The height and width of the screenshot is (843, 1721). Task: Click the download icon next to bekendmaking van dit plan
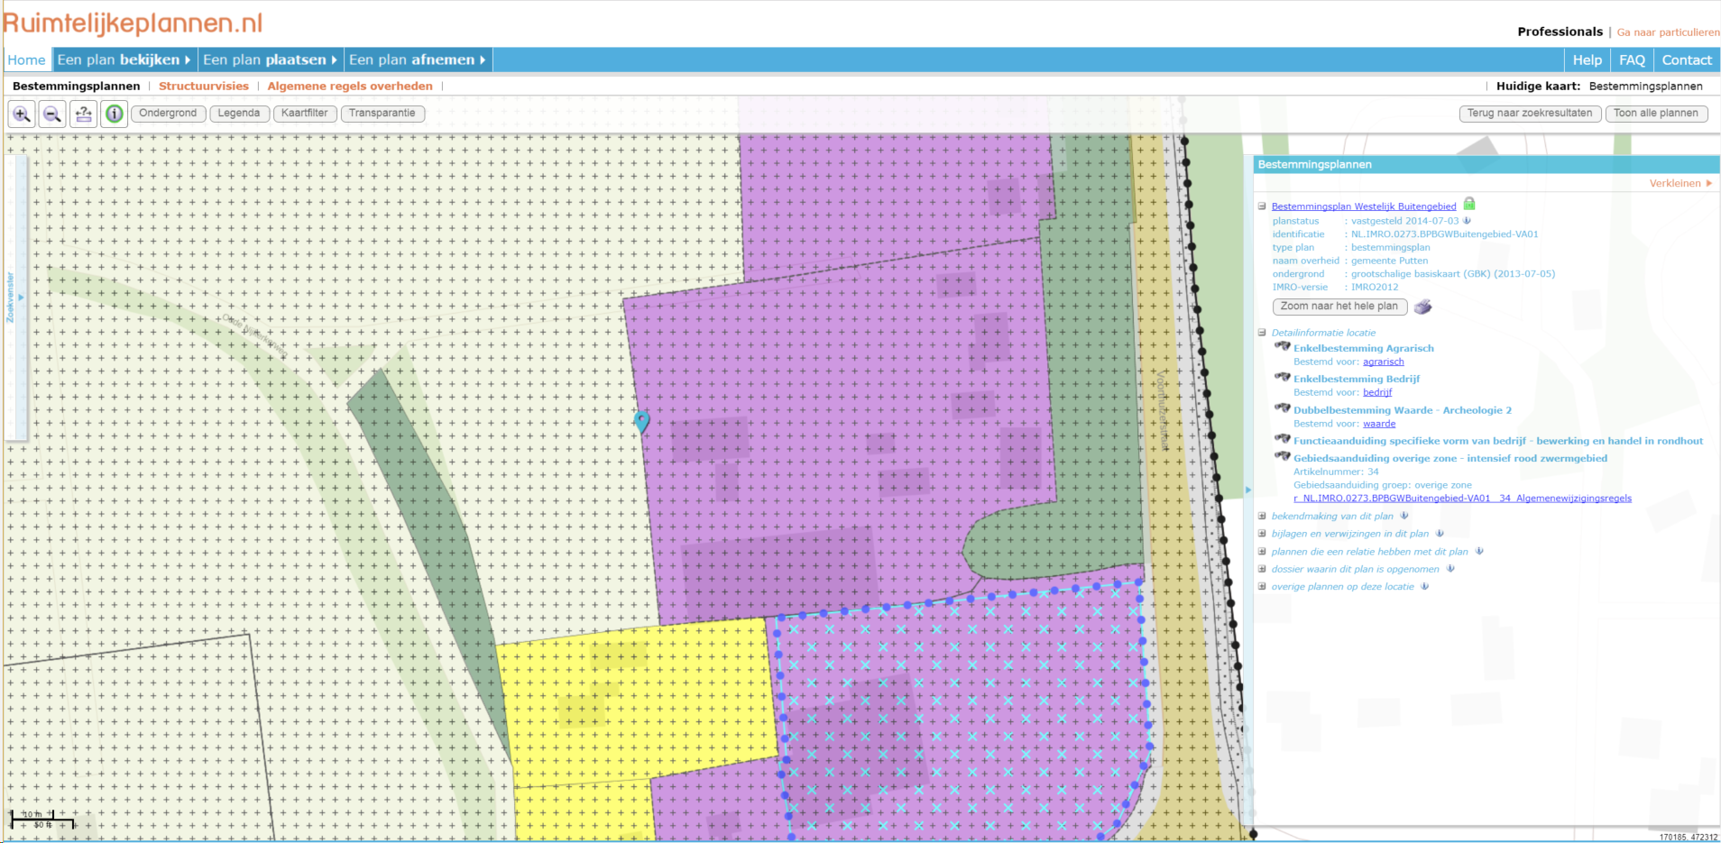pos(1404,516)
